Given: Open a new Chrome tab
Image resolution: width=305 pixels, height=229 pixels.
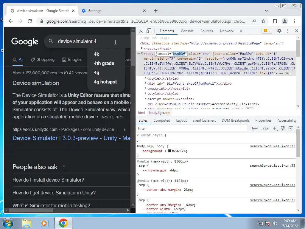Looking at the screenshot, I should pyautogui.click(x=155, y=11).
